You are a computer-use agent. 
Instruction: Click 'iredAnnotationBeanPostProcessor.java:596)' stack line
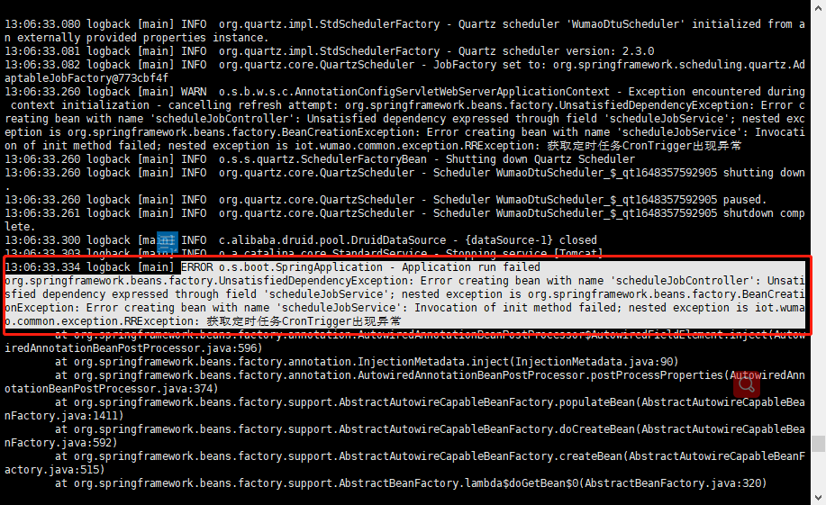click(x=134, y=348)
